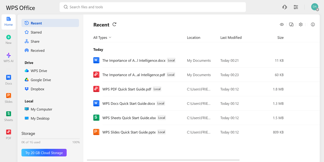
Task: Open the PDF app in left sidebar
Action: coord(9,134)
